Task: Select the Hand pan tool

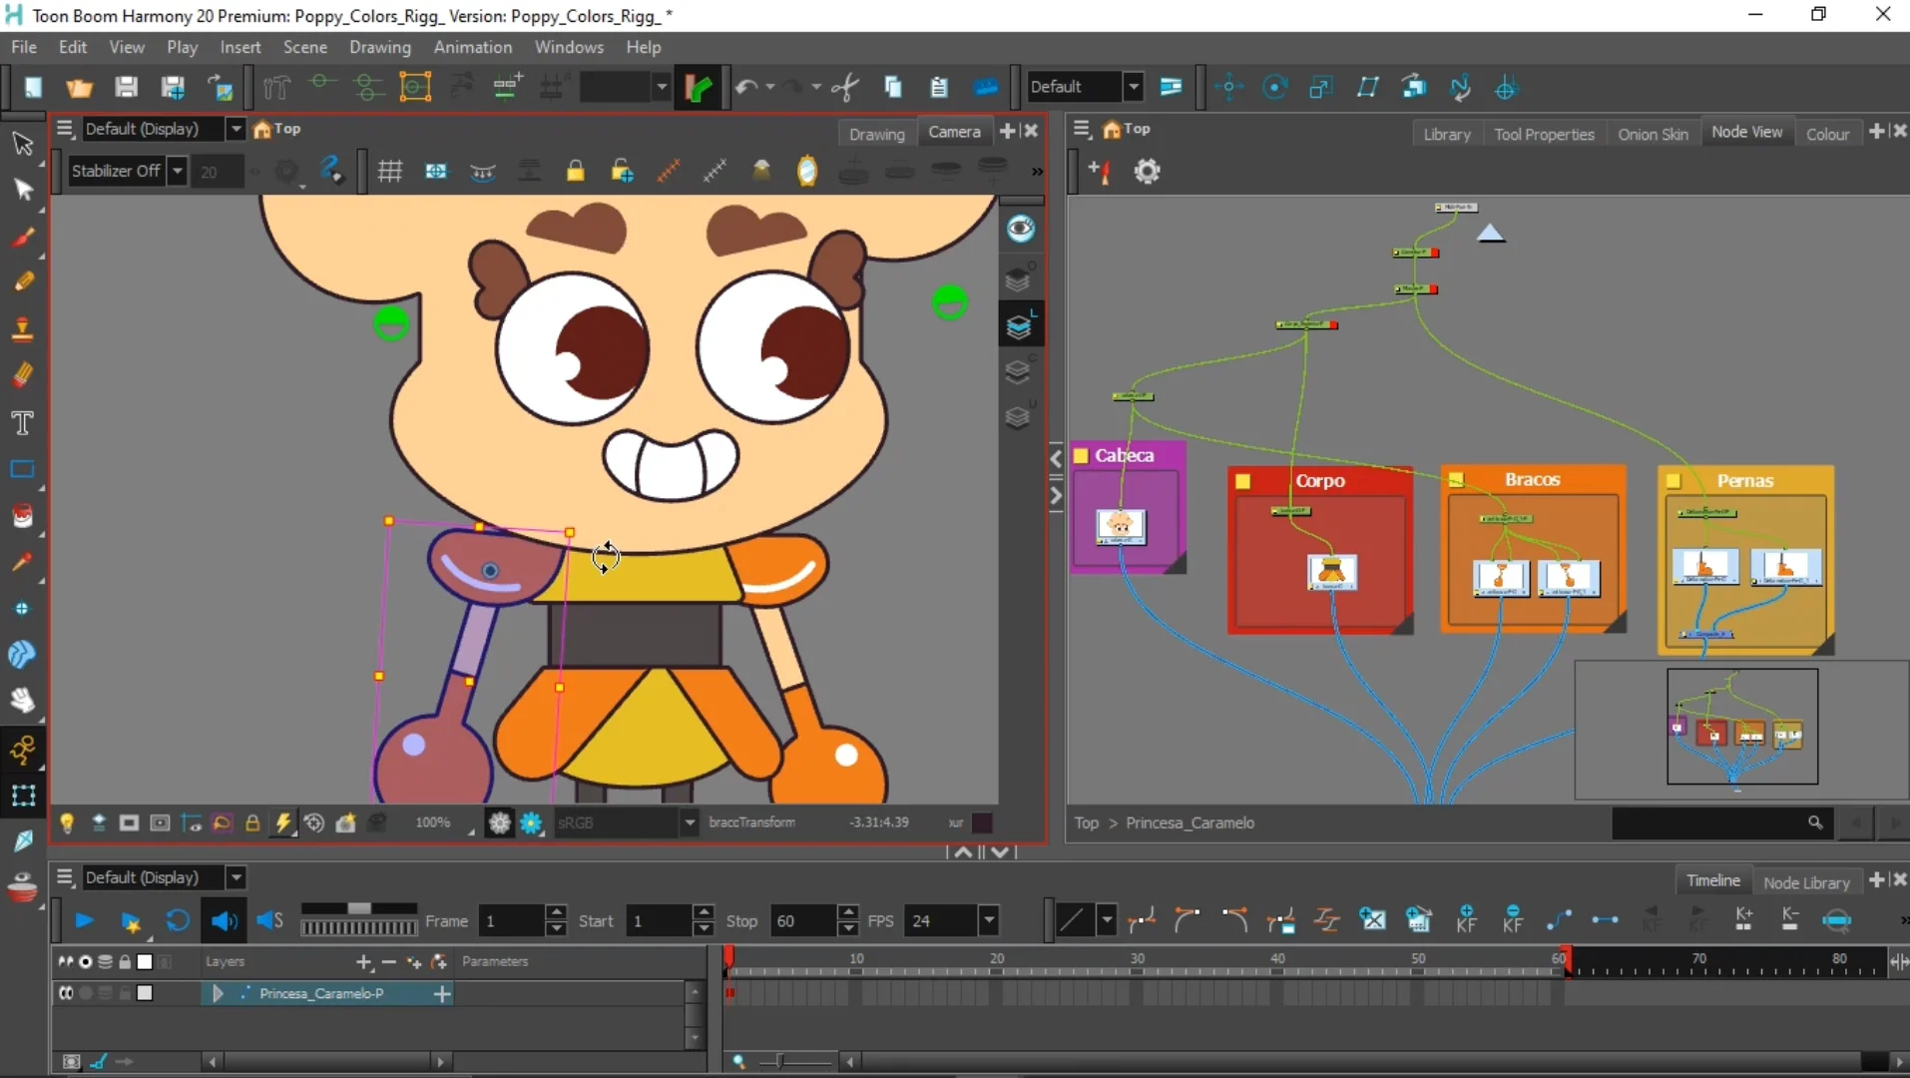Action: [x=22, y=700]
